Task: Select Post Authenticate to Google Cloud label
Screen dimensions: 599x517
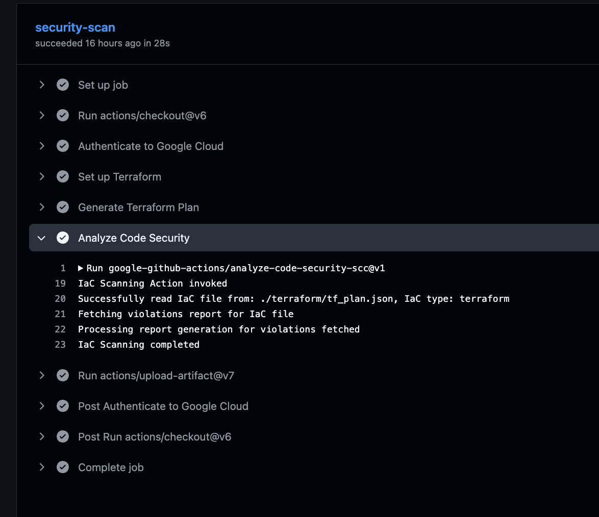Action: coord(163,406)
